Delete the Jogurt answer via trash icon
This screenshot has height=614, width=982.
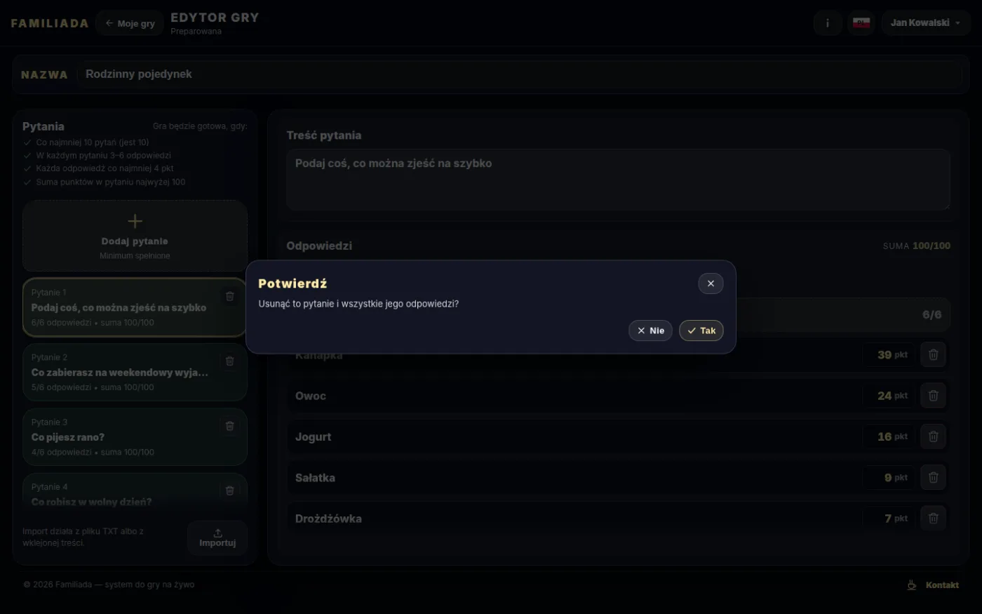[x=933, y=436]
